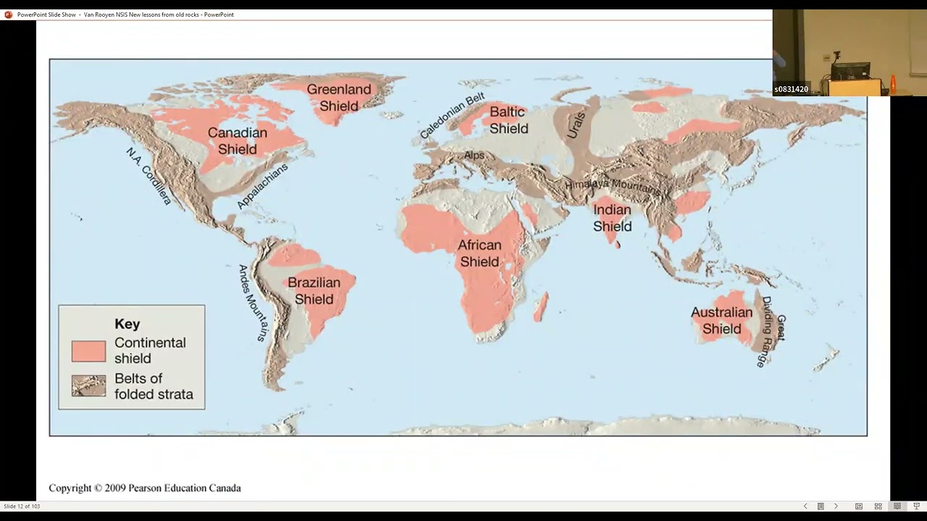This screenshot has width=927, height=521.
Task: Click the 'Caledonian Belt' map label
Action: [x=452, y=116]
